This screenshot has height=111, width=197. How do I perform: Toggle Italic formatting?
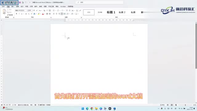click(19, 14)
